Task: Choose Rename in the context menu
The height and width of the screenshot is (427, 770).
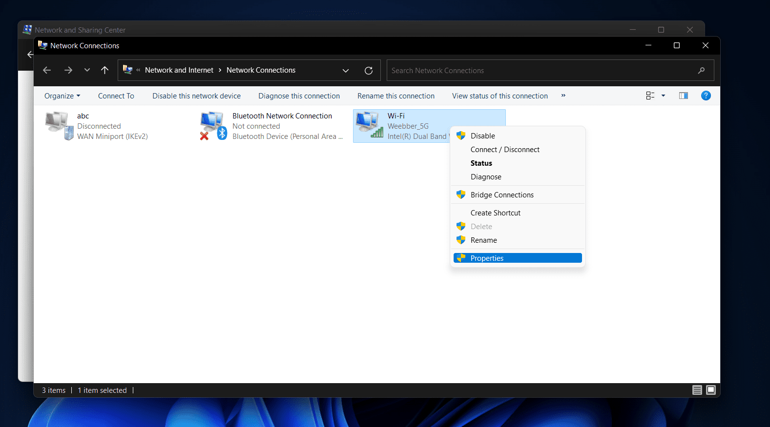Action: (x=518, y=240)
